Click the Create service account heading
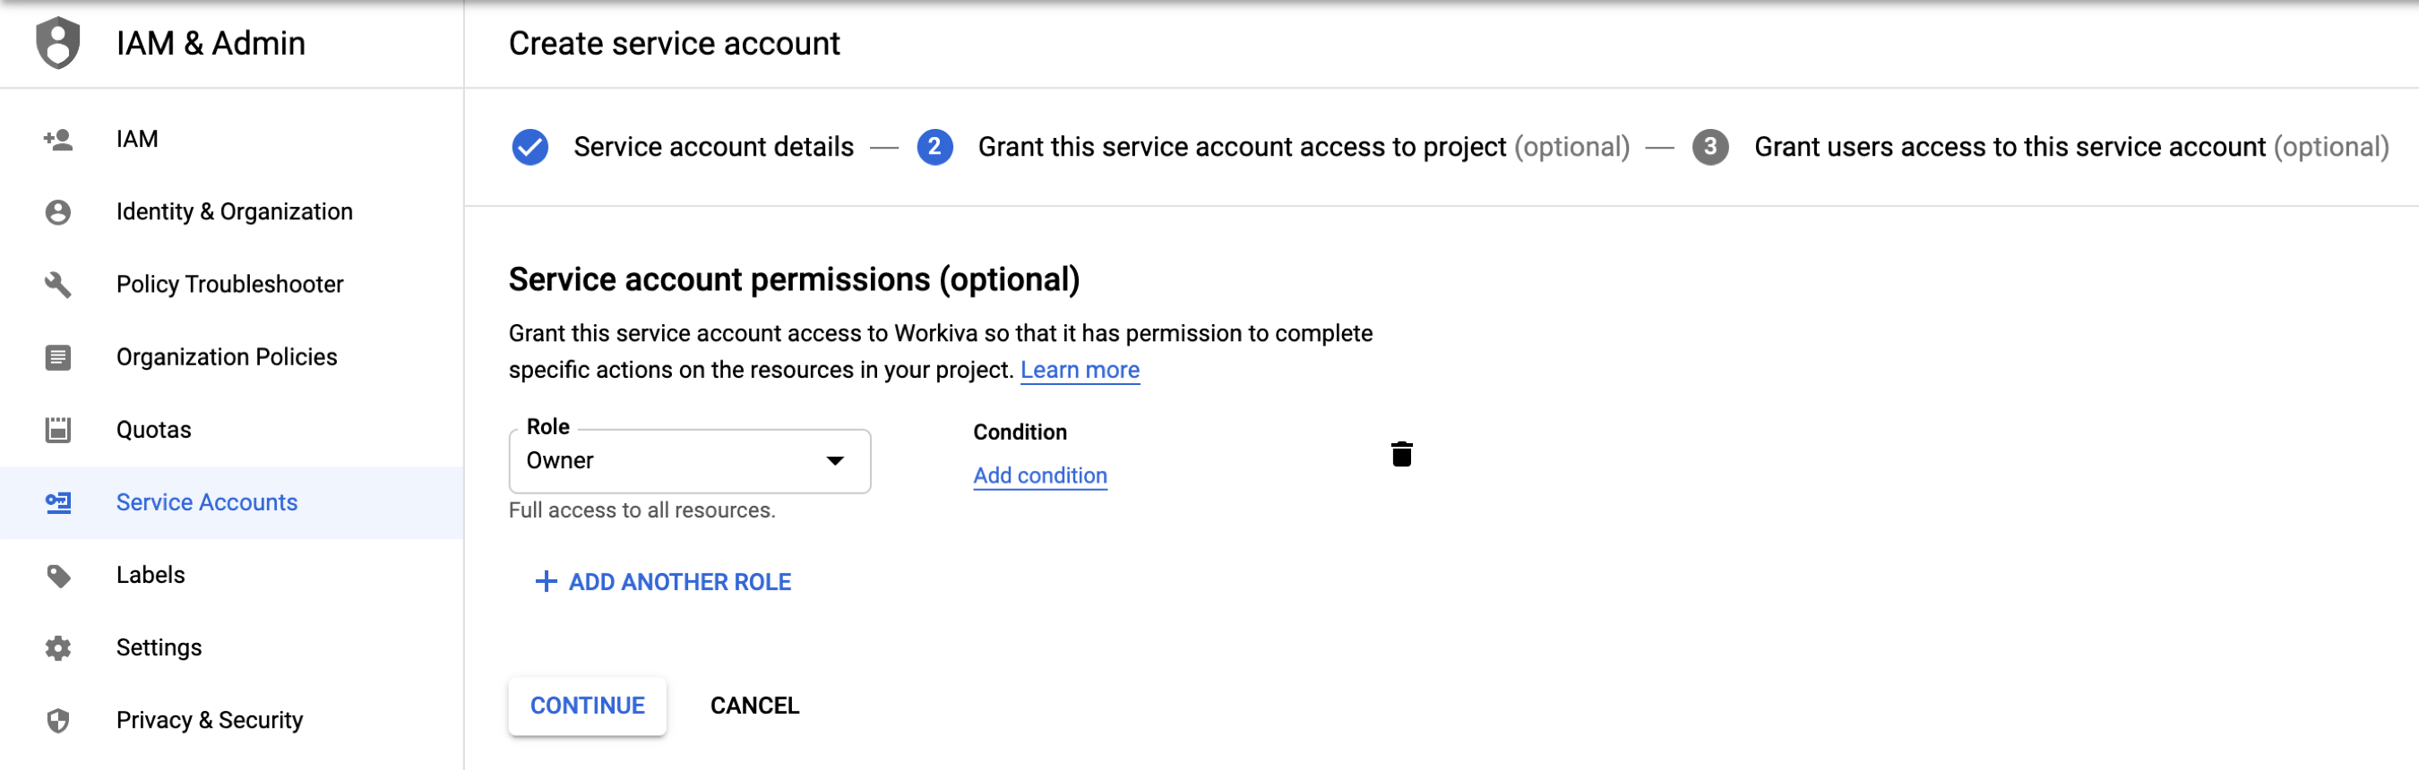Screen dimensions: 2419x770 tap(675, 43)
